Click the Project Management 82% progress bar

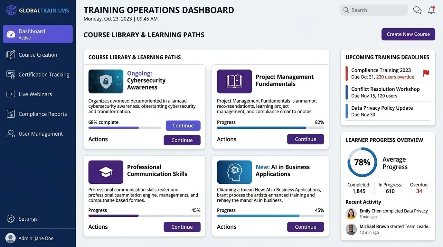click(x=270, y=128)
